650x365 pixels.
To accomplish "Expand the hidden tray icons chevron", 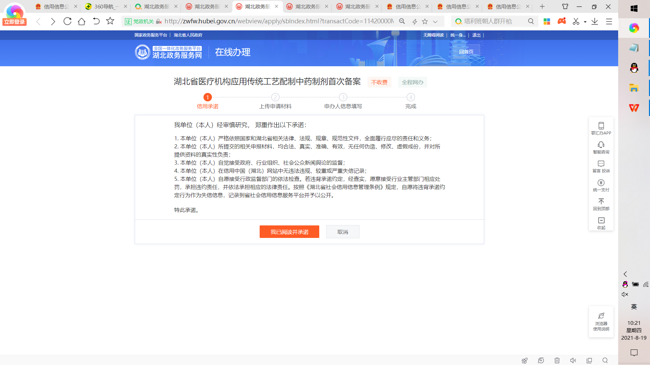I will coord(625,274).
